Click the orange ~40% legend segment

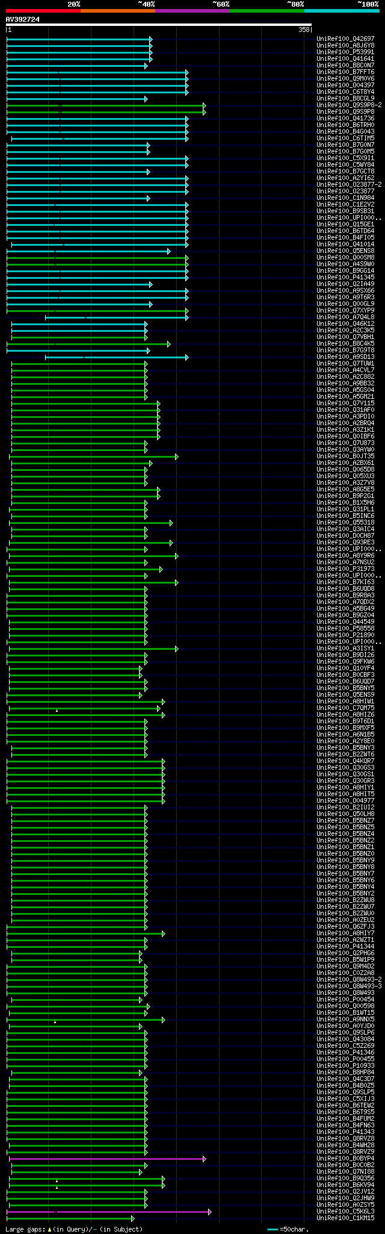(118, 10)
